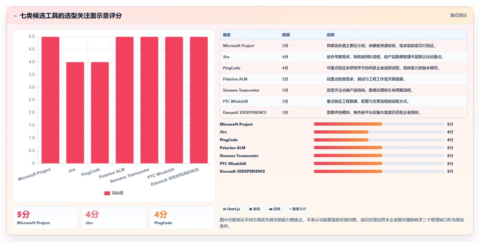Open the Microsoft Project 5分 data card
480x242 pixels.
pyautogui.click(x=45, y=218)
